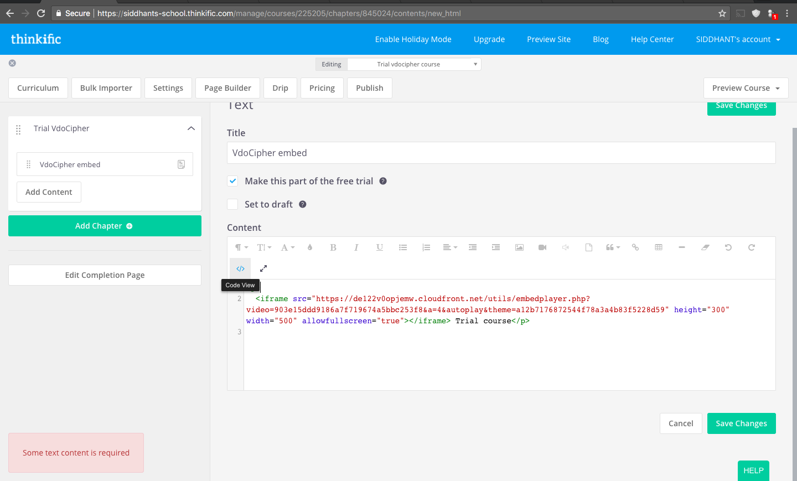Click the help icon beside free trial option
The width and height of the screenshot is (797, 481).
tap(383, 181)
